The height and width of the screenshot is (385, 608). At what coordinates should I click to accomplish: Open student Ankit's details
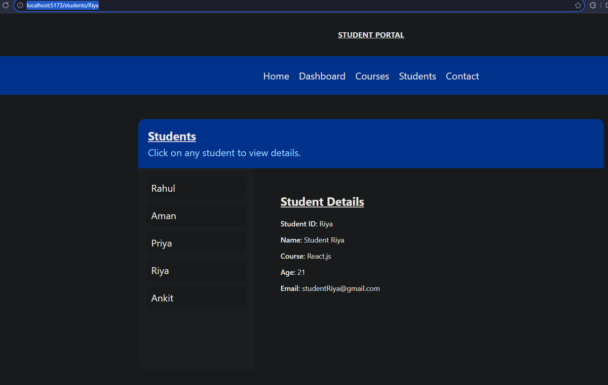pos(197,298)
